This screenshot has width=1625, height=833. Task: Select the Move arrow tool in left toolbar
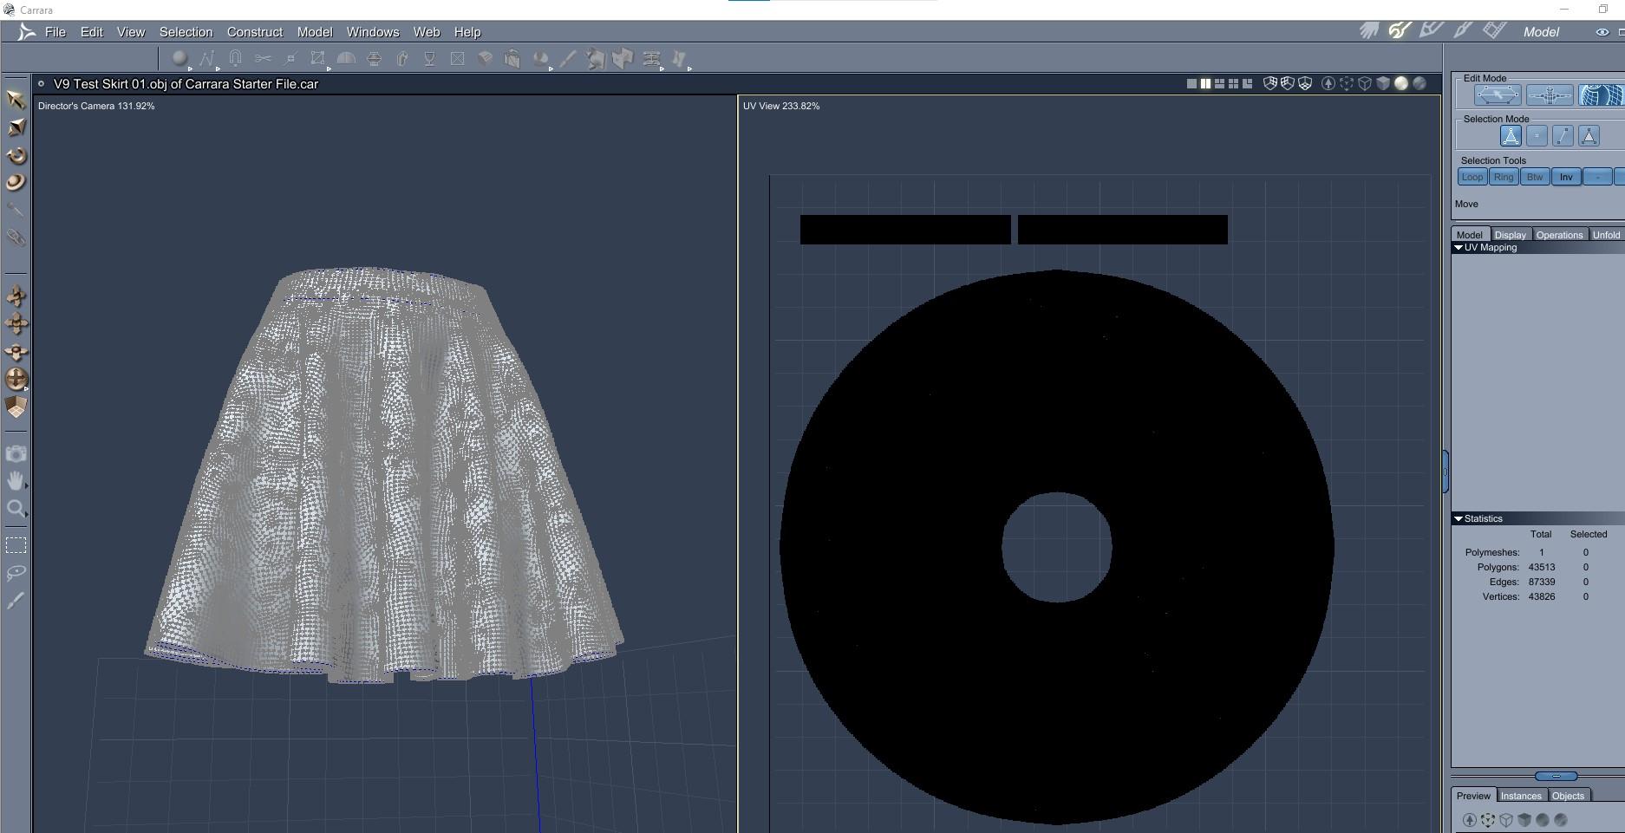(x=16, y=100)
